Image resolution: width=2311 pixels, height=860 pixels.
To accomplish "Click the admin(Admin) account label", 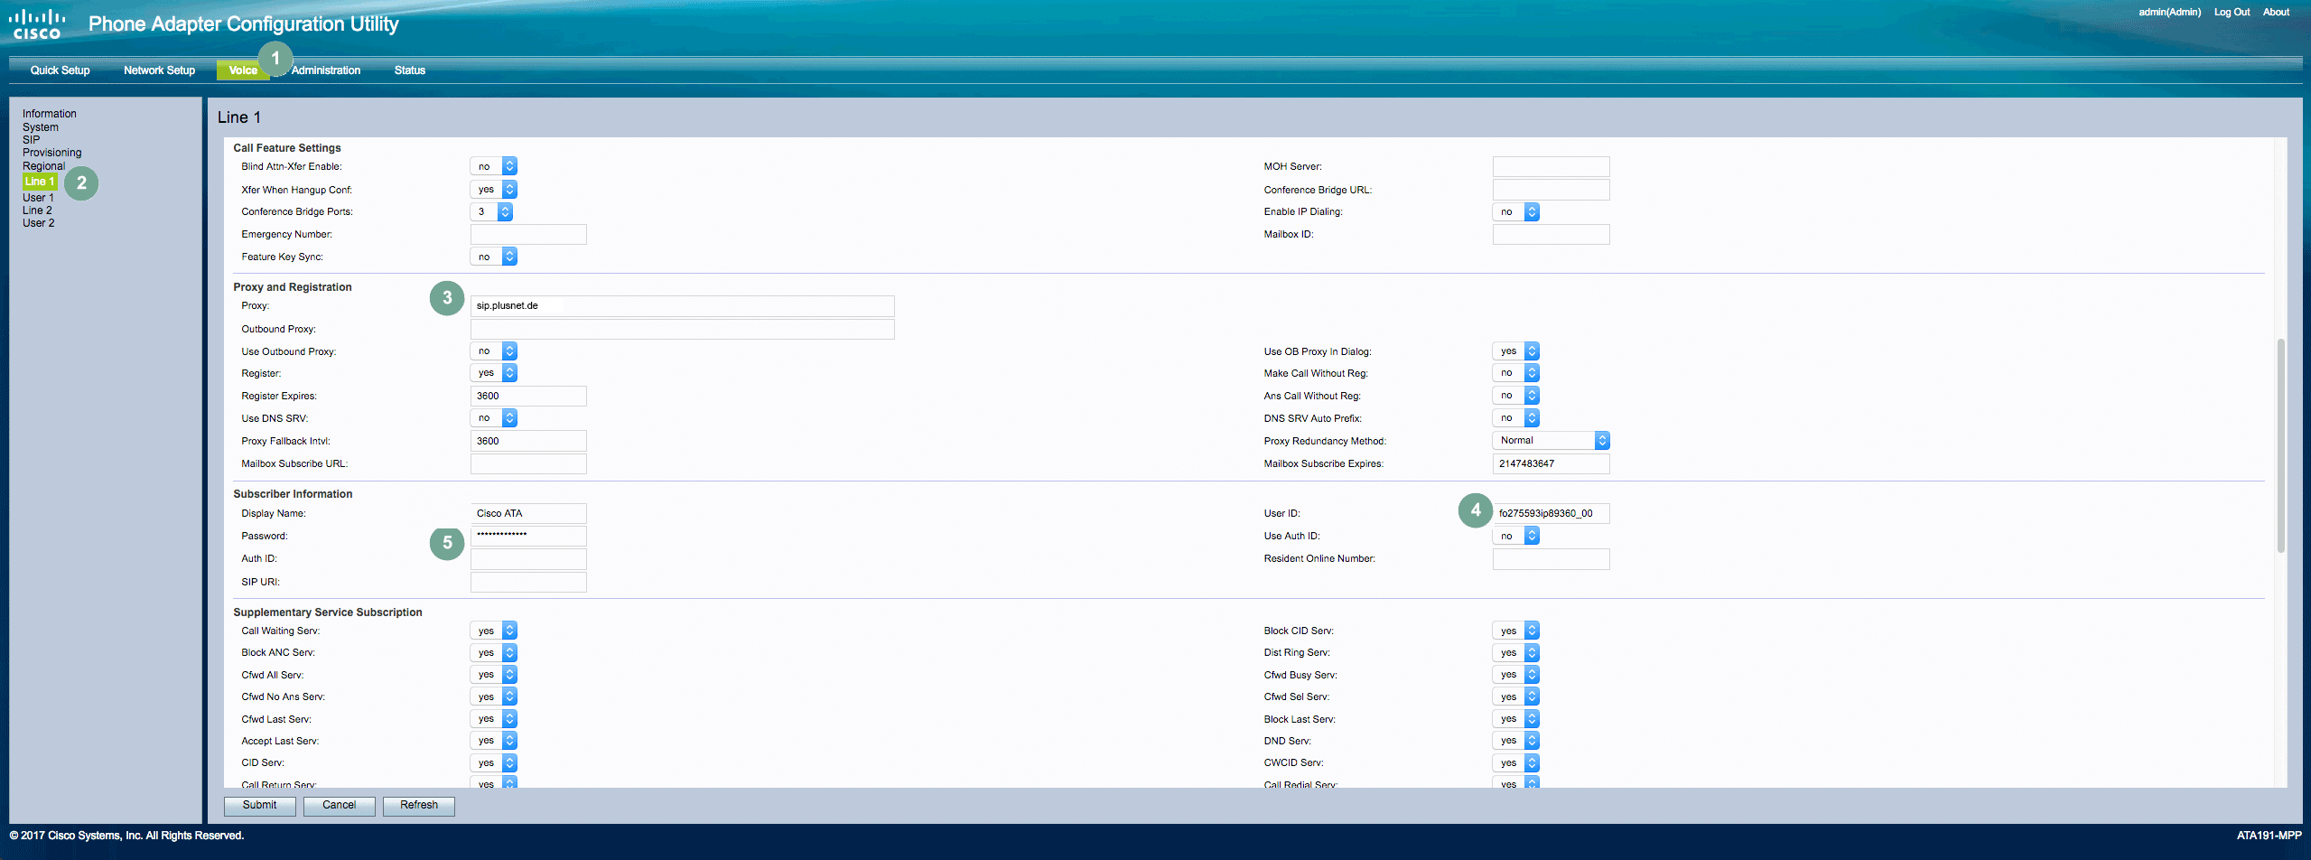I will [2169, 12].
